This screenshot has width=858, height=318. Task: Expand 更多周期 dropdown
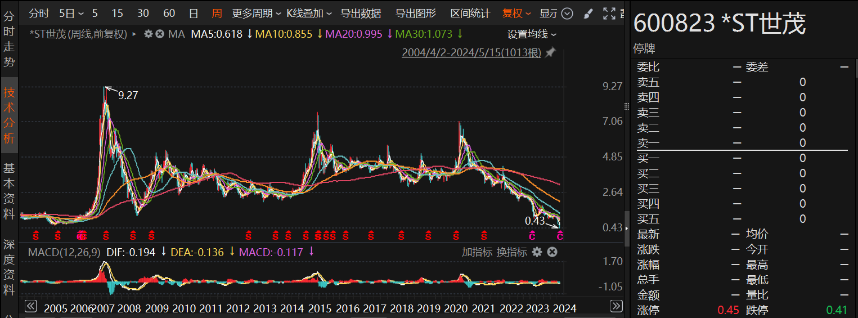coord(257,13)
